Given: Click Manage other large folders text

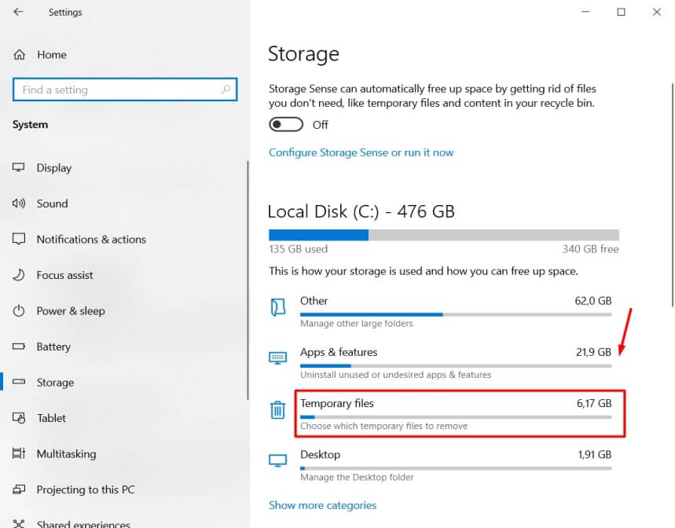Looking at the screenshot, I should coord(357,323).
